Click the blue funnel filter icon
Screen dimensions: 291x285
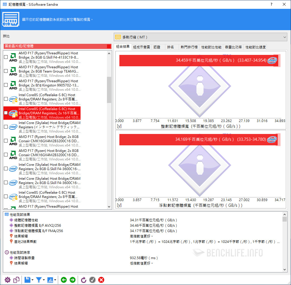click(39, 280)
